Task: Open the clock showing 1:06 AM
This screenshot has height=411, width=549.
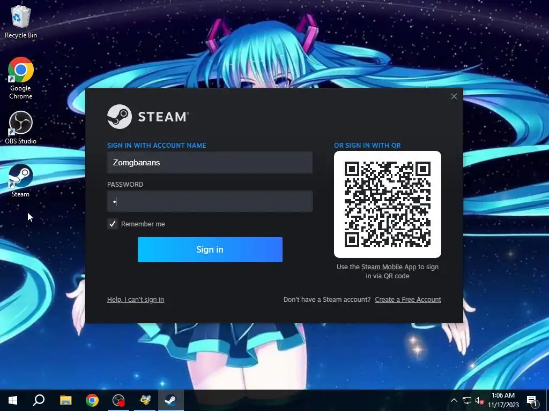Action: tap(503, 400)
